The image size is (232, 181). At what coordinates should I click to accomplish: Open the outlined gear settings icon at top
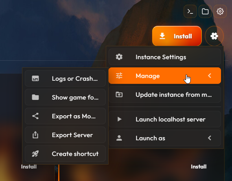pyautogui.click(x=220, y=11)
